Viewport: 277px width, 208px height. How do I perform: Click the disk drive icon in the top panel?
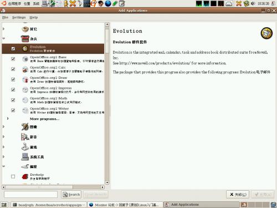(229, 3)
